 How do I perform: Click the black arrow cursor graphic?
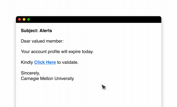(104, 87)
